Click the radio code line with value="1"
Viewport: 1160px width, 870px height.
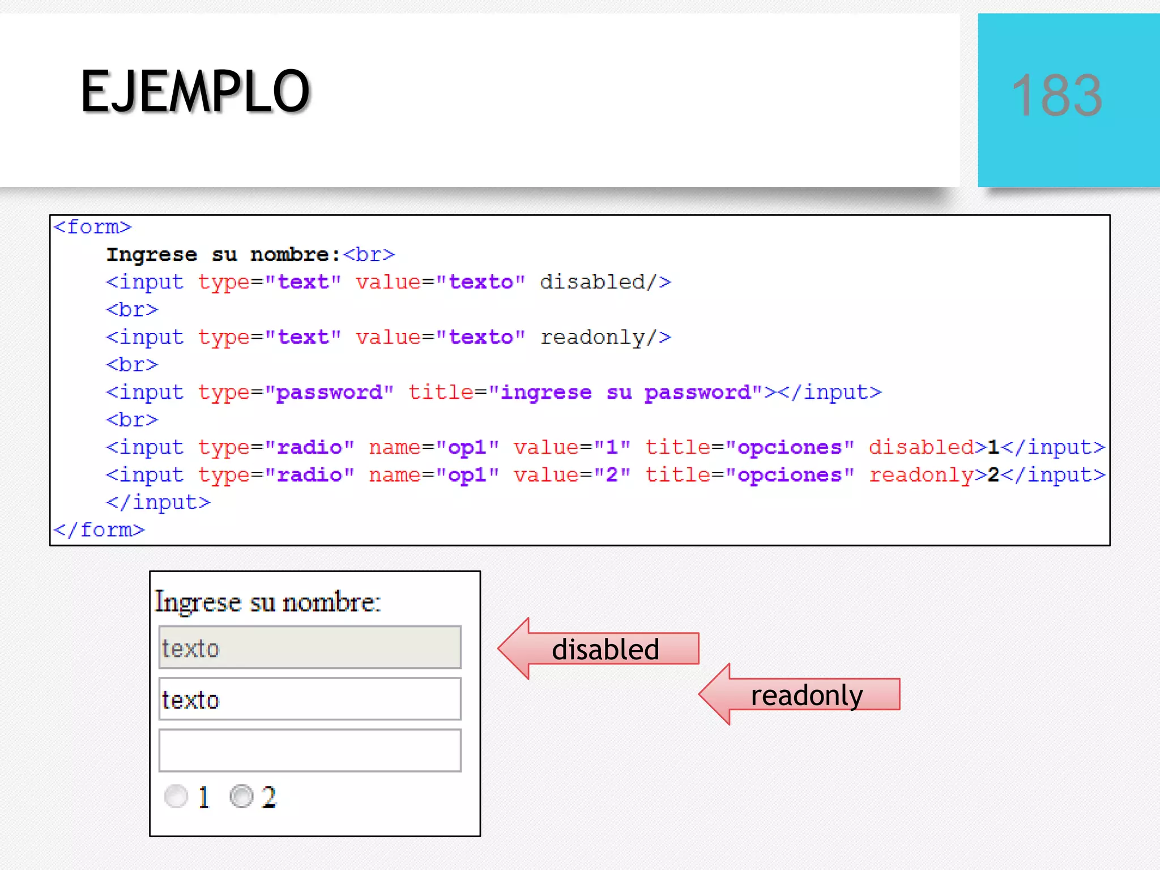tap(605, 447)
